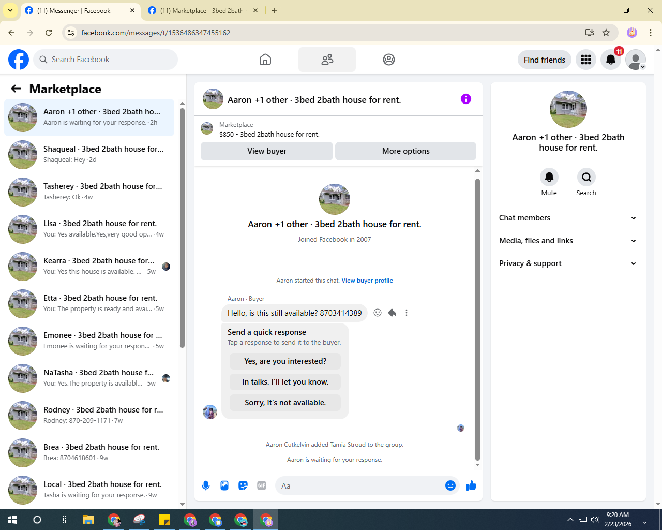This screenshot has width=662, height=530.
Task: Open the Facebook menu grid icon
Action: point(586,60)
